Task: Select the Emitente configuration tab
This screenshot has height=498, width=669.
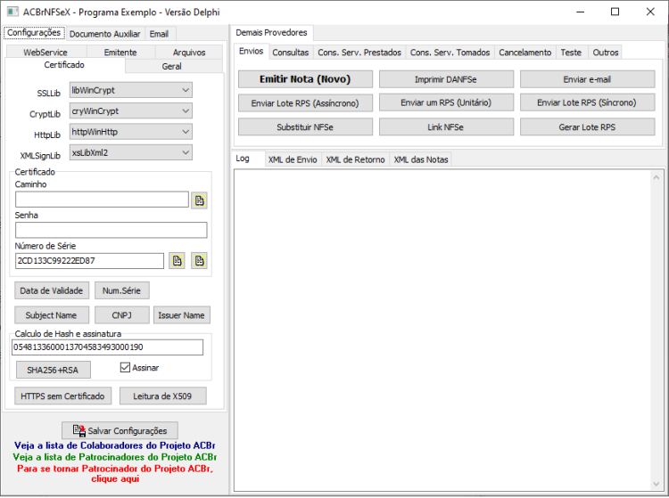Action: point(120,53)
